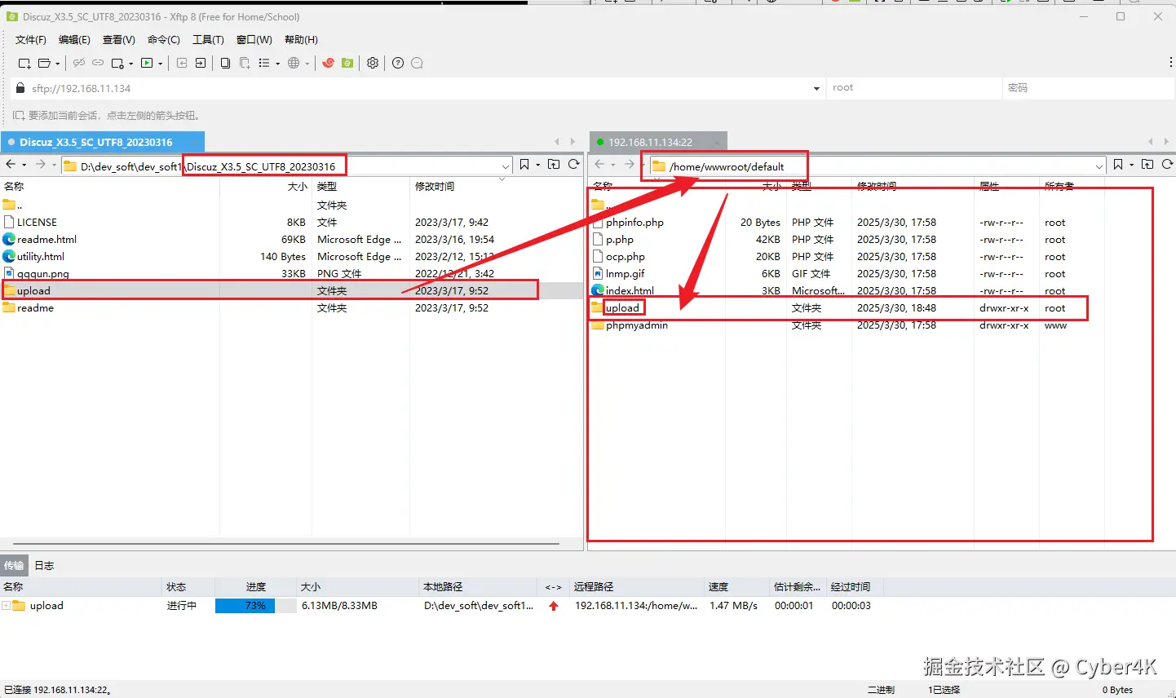The height and width of the screenshot is (698, 1176).
Task: Expand the remote path combo dropdown
Action: click(x=1099, y=166)
